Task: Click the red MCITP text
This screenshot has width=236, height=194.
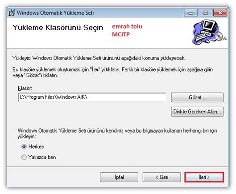Action: click(x=121, y=34)
